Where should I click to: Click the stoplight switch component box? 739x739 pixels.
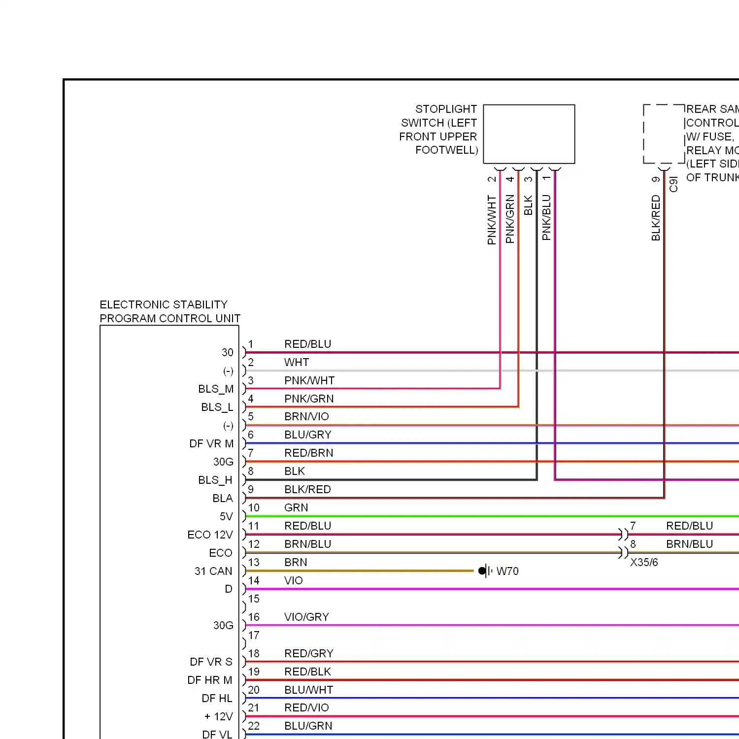tap(529, 134)
